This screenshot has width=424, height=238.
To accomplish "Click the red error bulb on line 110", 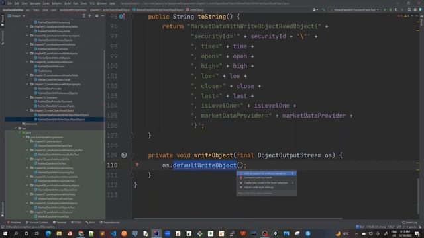I will click(x=137, y=165).
